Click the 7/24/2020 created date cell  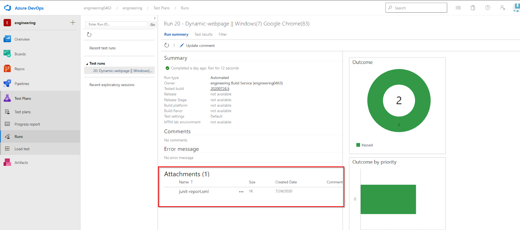point(284,191)
